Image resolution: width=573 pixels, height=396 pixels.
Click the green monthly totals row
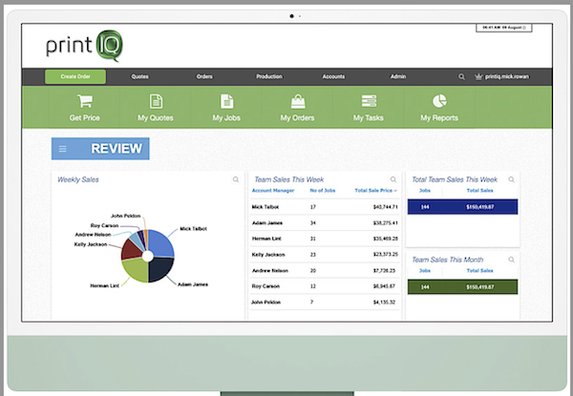pos(462,287)
